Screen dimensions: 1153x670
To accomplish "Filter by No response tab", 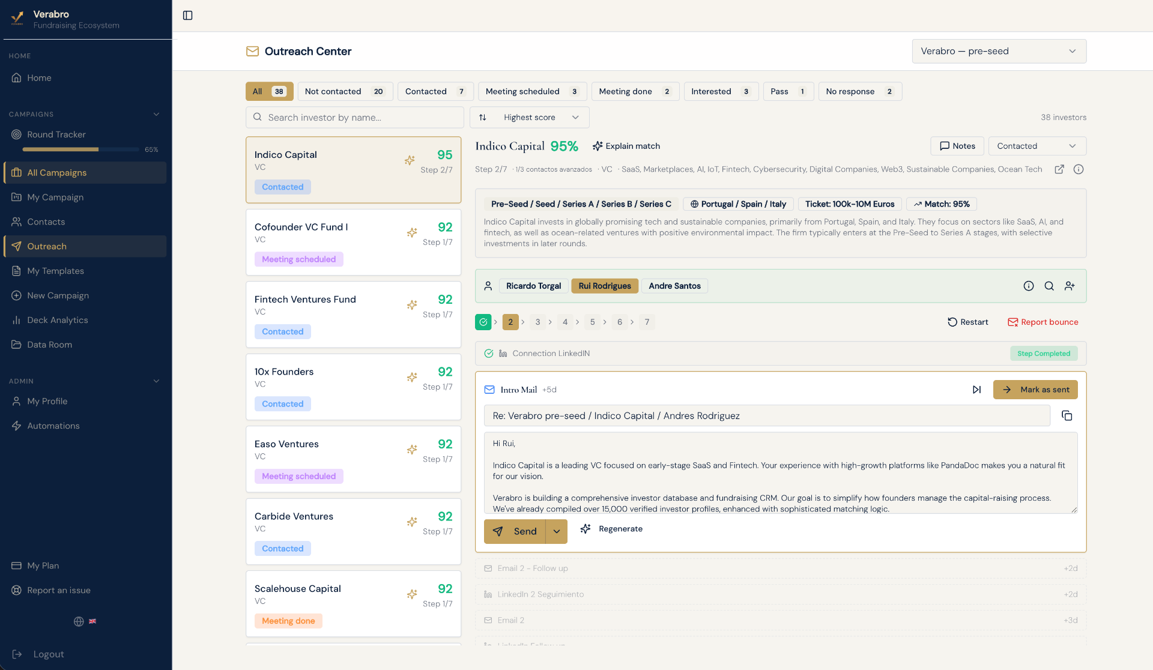I will point(860,91).
